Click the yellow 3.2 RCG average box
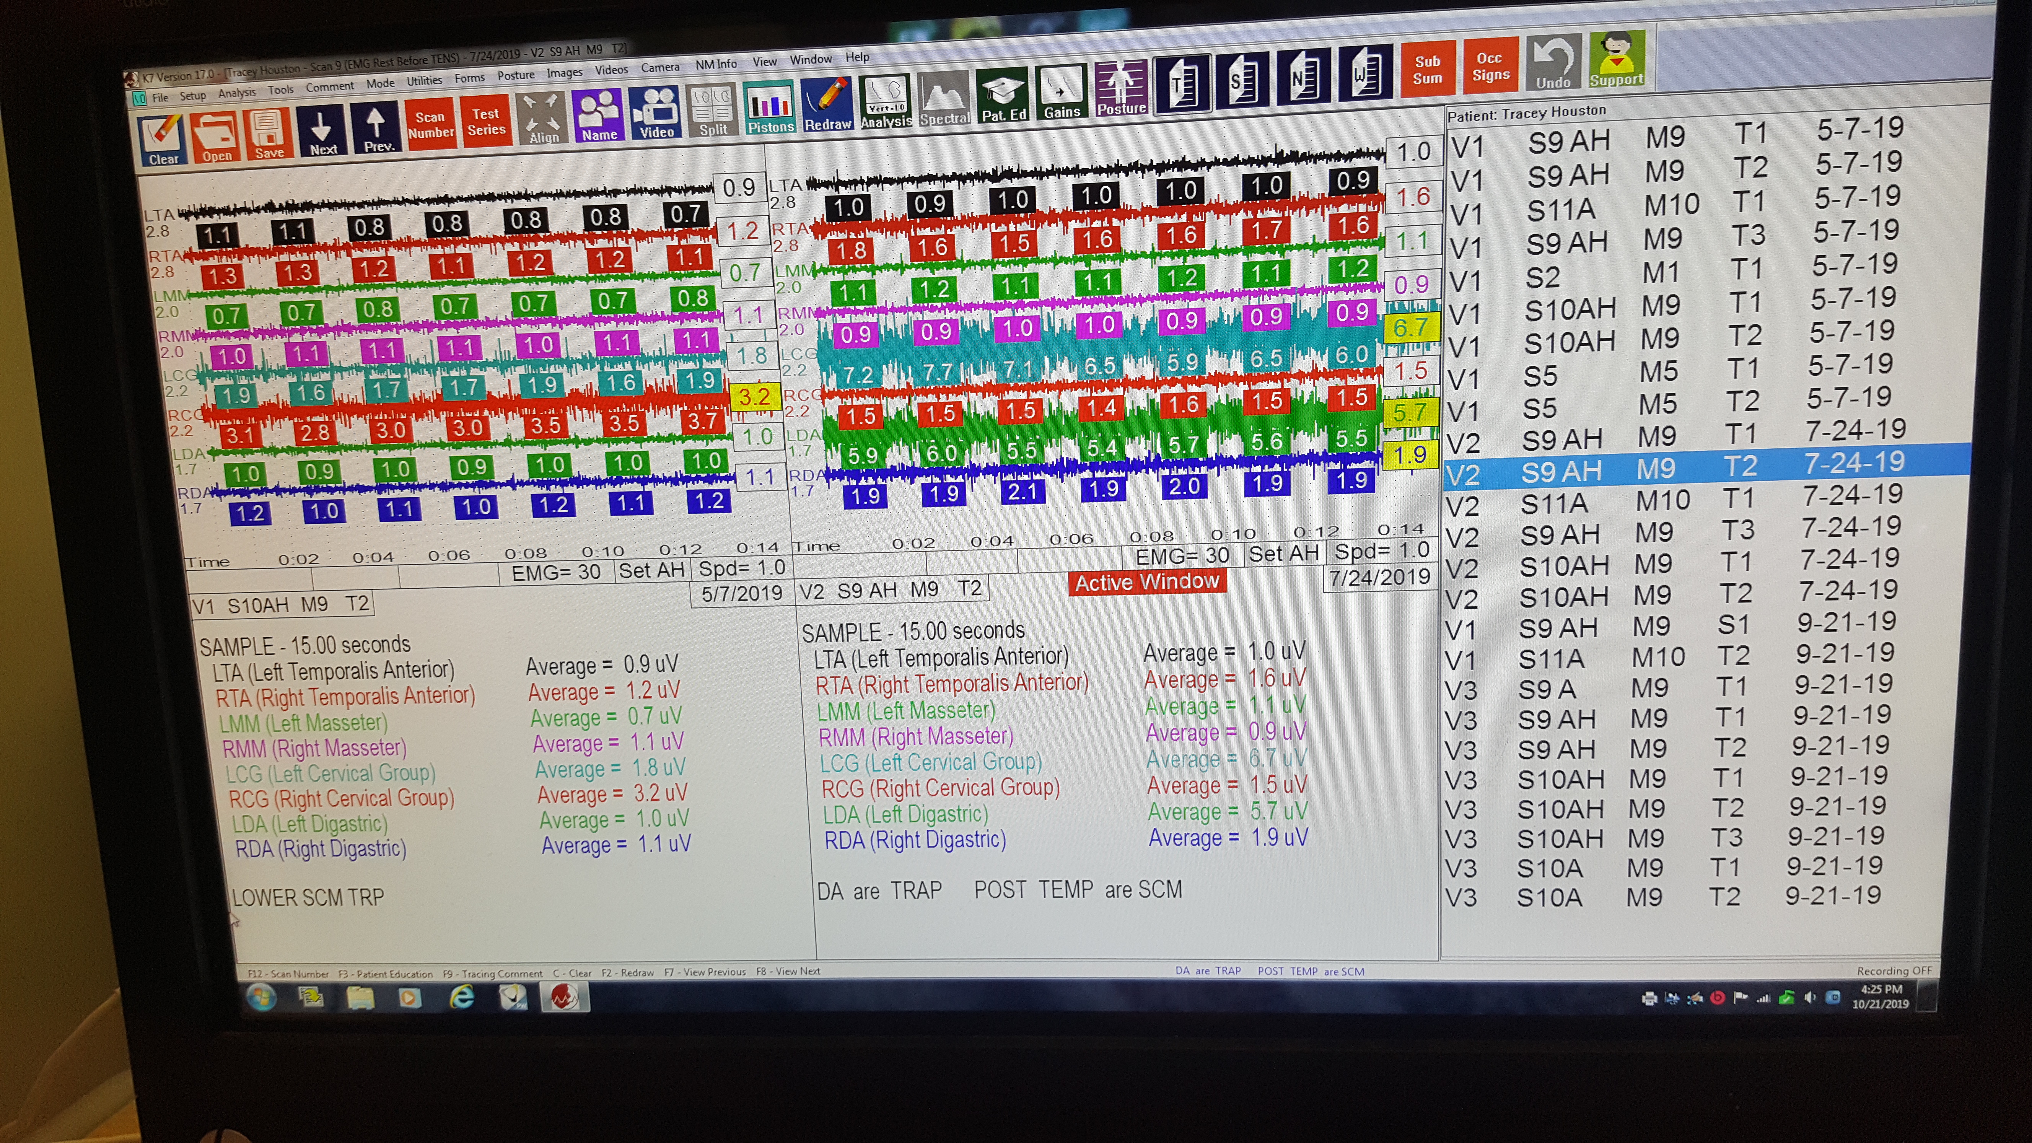This screenshot has height=1143, width=2032. coord(754,396)
